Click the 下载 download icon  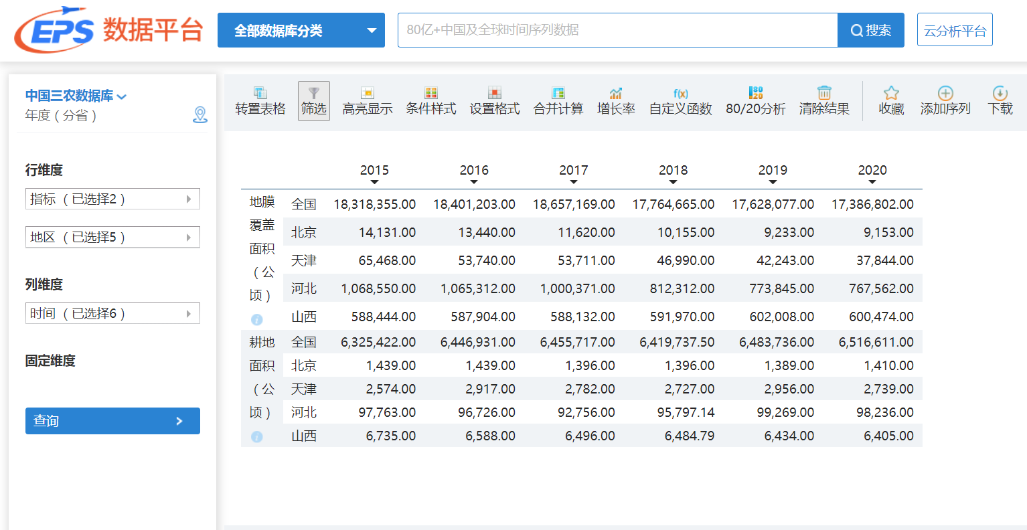[1000, 94]
